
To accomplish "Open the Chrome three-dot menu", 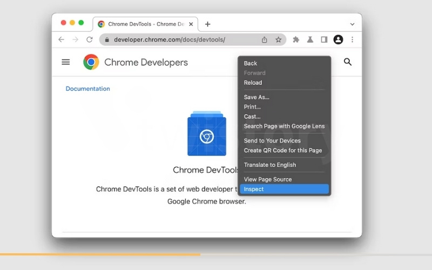I will (352, 39).
